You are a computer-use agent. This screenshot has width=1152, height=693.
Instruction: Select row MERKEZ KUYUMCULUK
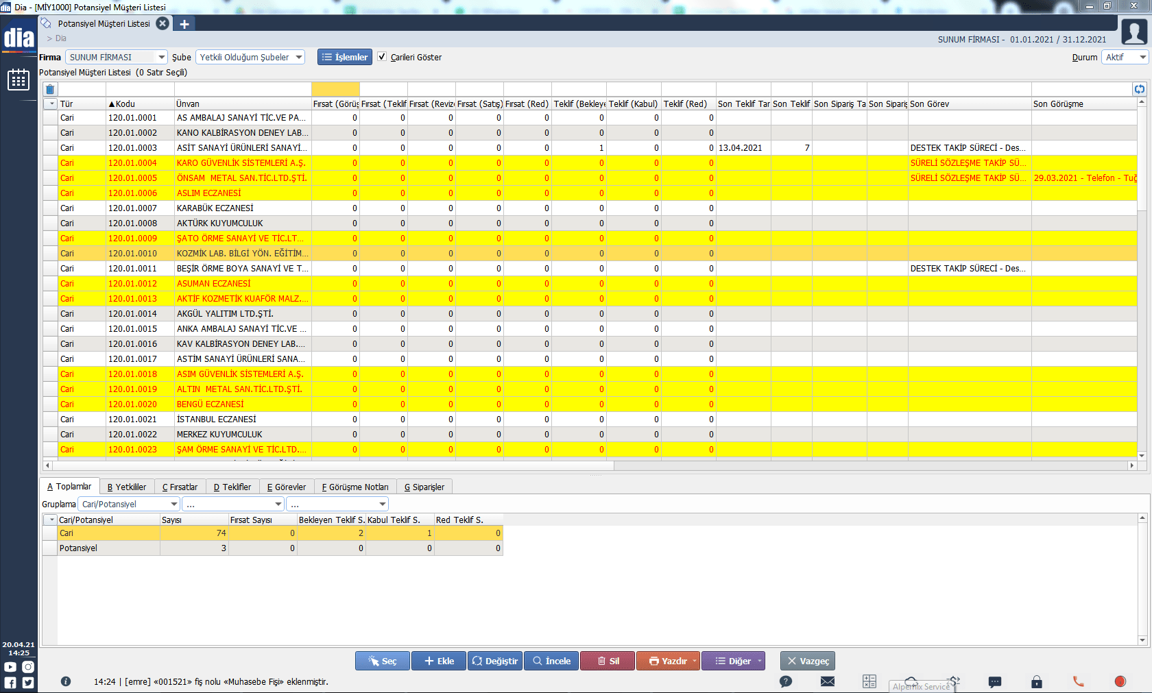[590, 435]
